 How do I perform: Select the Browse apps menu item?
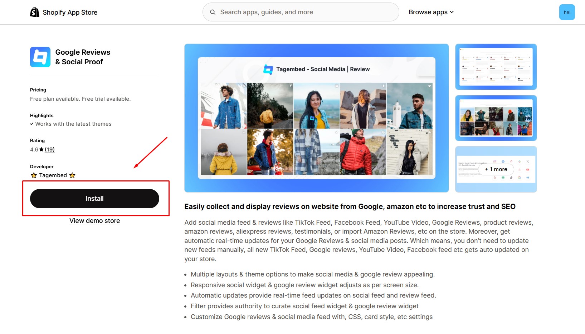[428, 12]
